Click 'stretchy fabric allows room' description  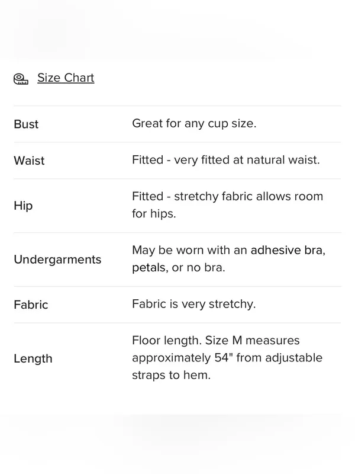pyautogui.click(x=248, y=197)
